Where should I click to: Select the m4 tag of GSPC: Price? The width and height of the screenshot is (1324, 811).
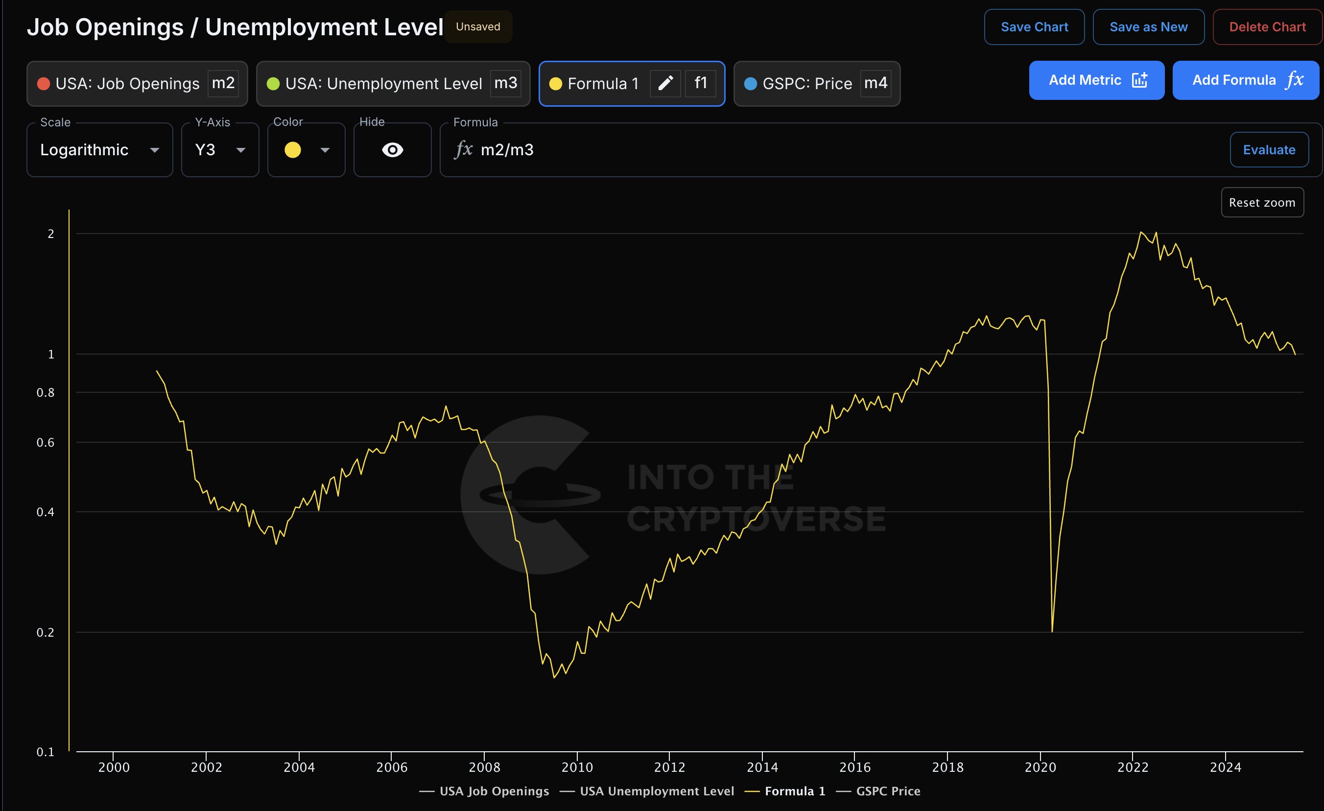click(875, 83)
